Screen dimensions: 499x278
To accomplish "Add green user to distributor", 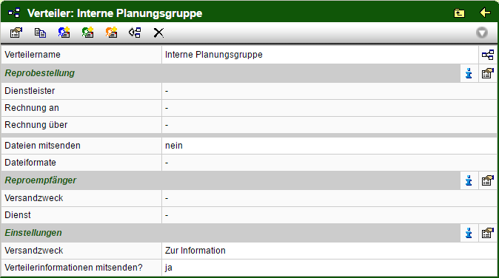I will click(x=88, y=33).
